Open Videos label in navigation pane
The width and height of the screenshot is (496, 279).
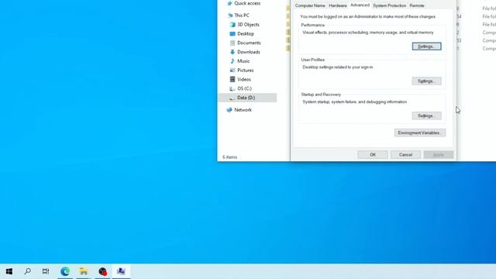coord(244,79)
